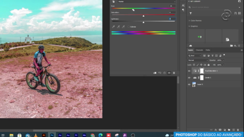Open the Fill slider dropdown arrow
This screenshot has width=244, height=137.
pyautogui.click(x=224, y=65)
